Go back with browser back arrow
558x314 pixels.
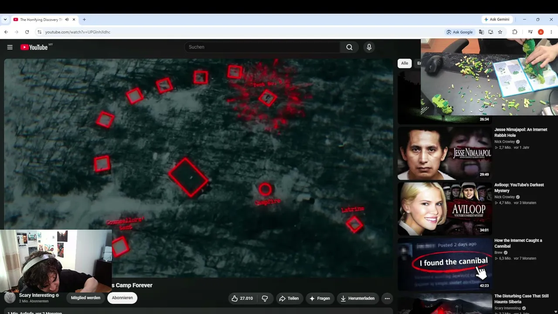point(6,32)
